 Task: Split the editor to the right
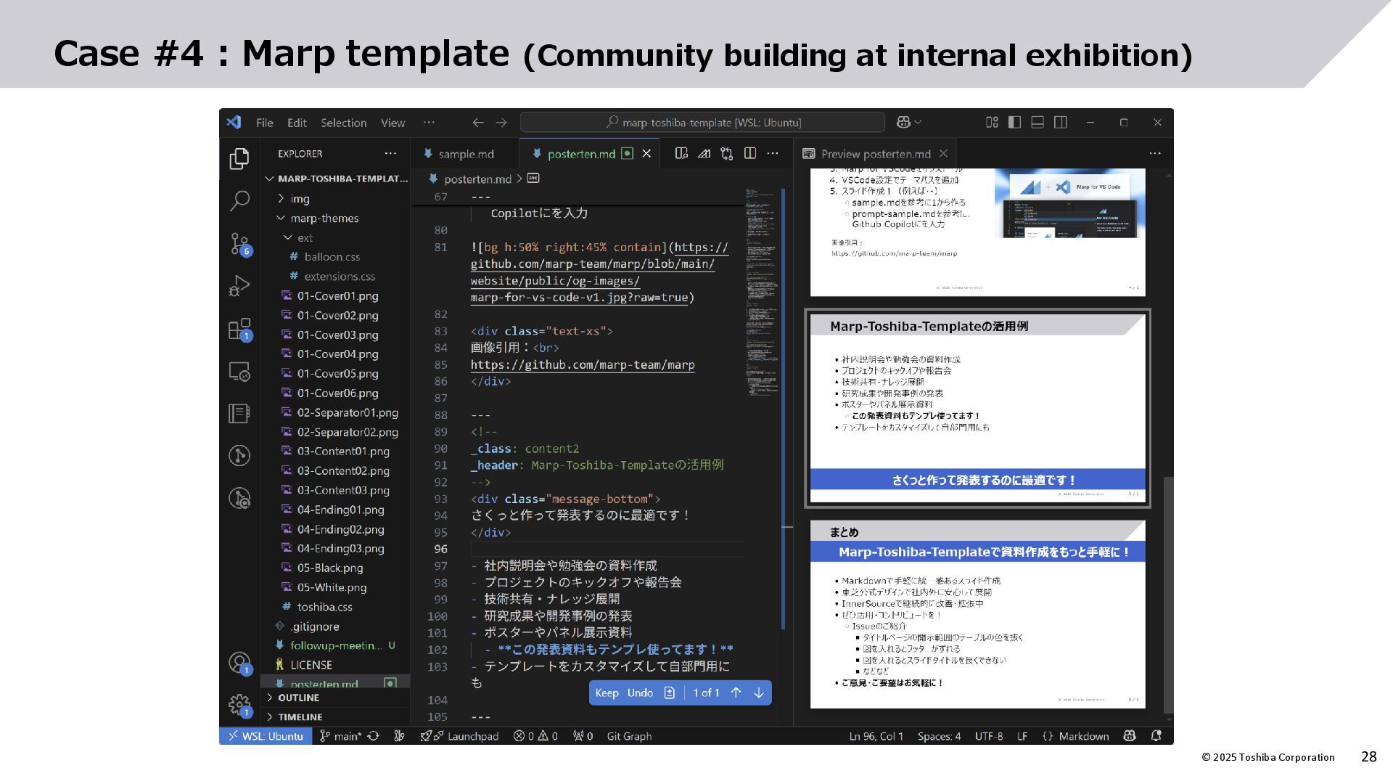point(750,153)
